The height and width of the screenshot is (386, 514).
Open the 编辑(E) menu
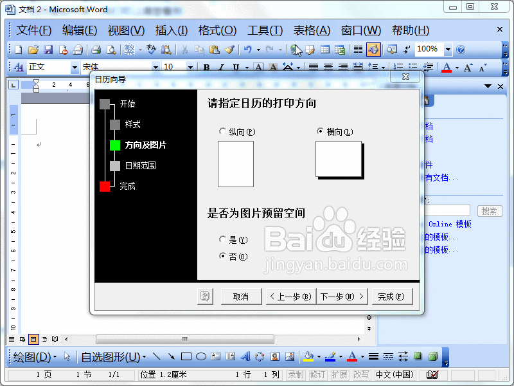[x=80, y=30]
